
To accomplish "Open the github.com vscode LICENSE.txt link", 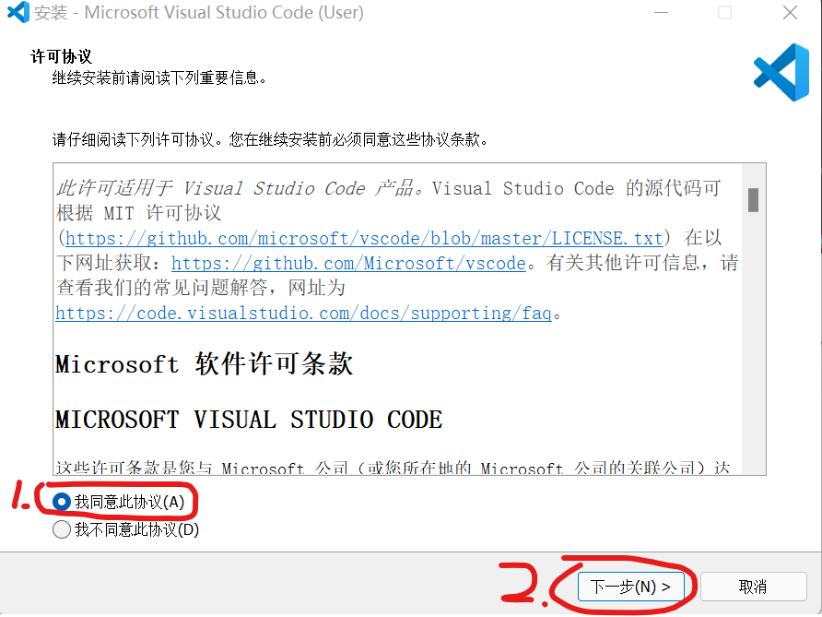I will click(x=364, y=238).
